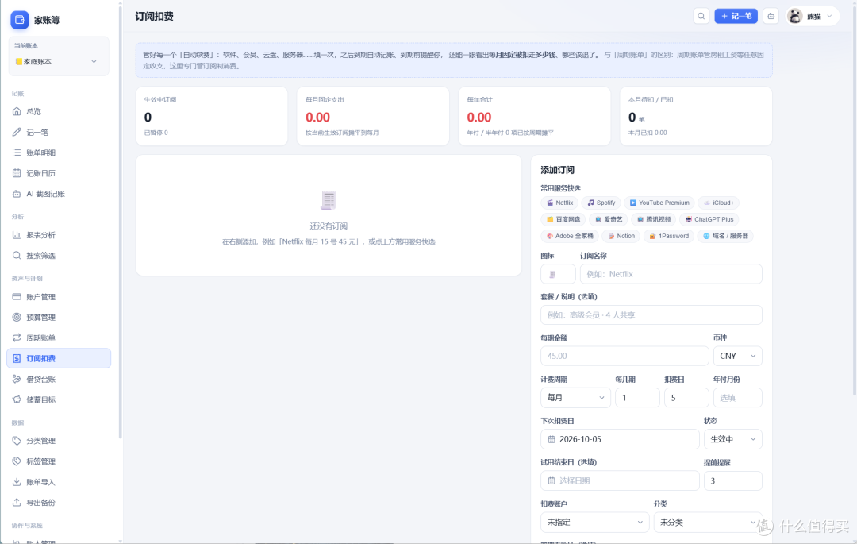Pick the 1Password quick-select chip
The image size is (857, 544).
click(x=668, y=236)
